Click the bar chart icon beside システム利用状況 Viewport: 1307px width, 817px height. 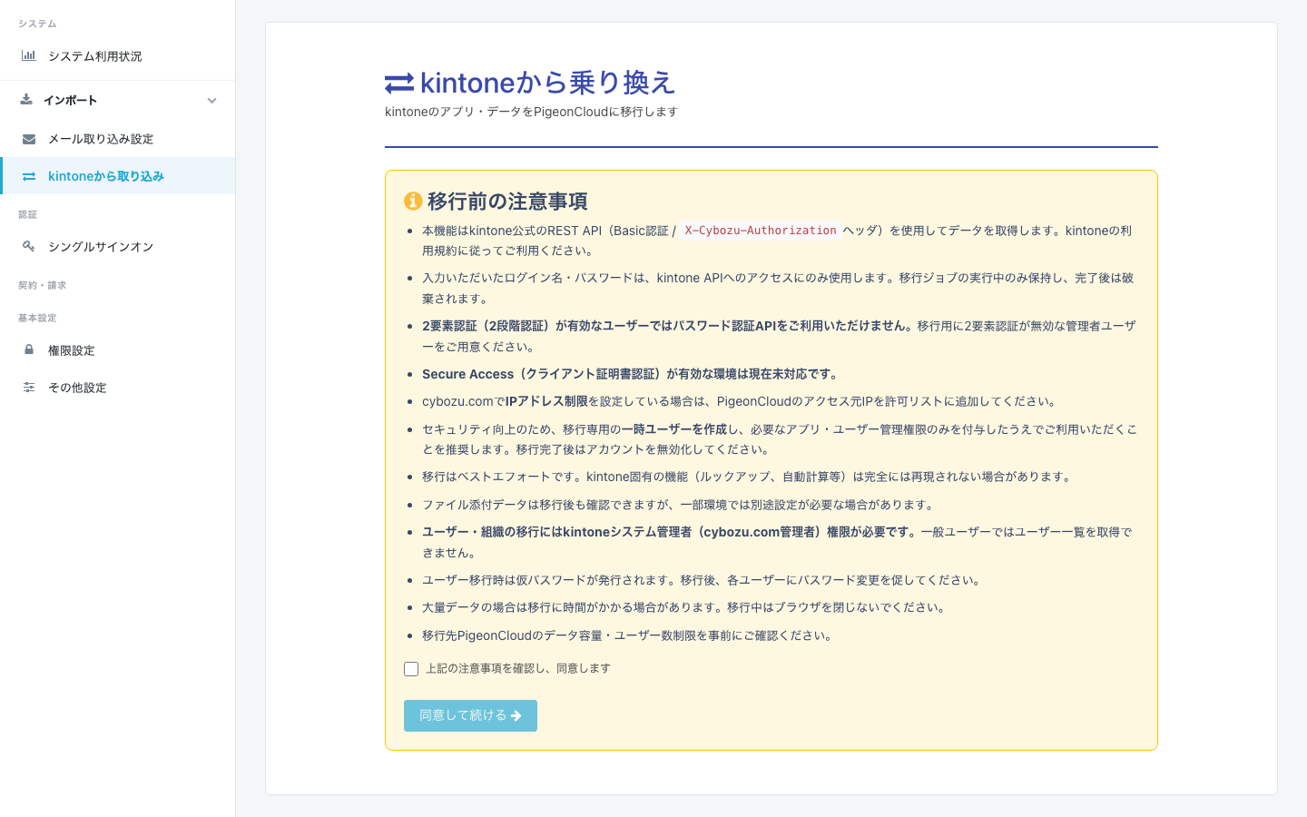tap(28, 55)
